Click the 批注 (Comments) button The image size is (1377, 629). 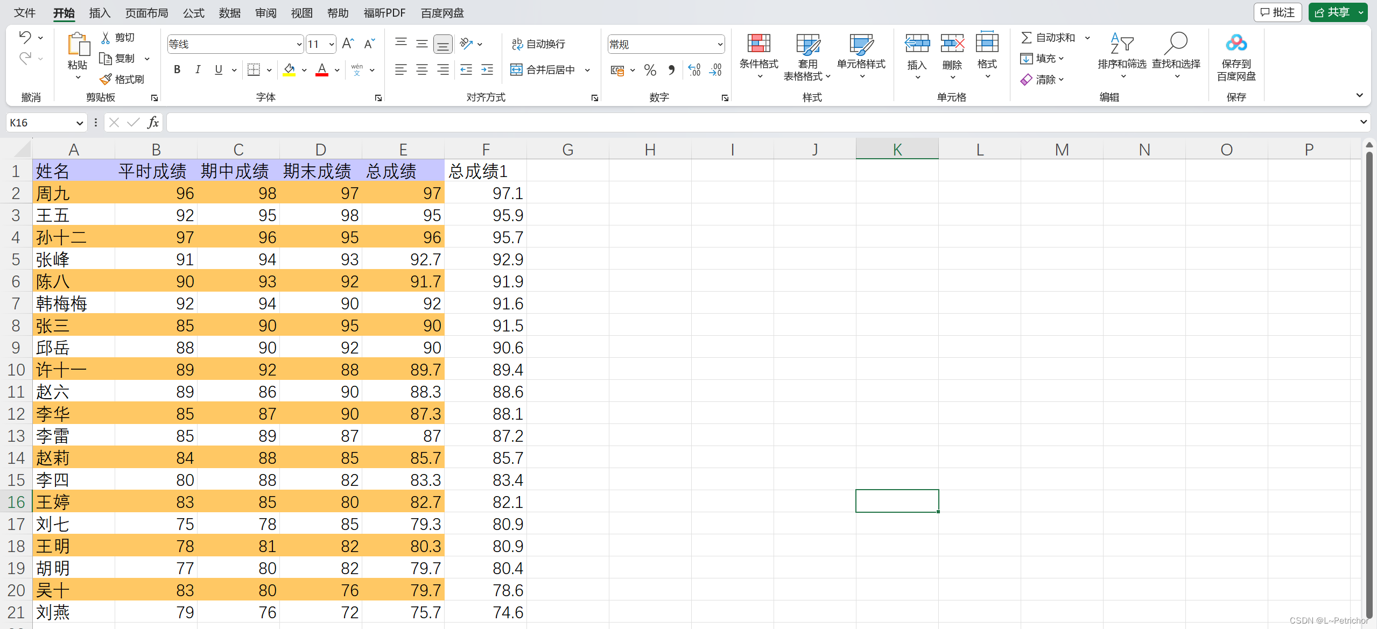tap(1277, 12)
